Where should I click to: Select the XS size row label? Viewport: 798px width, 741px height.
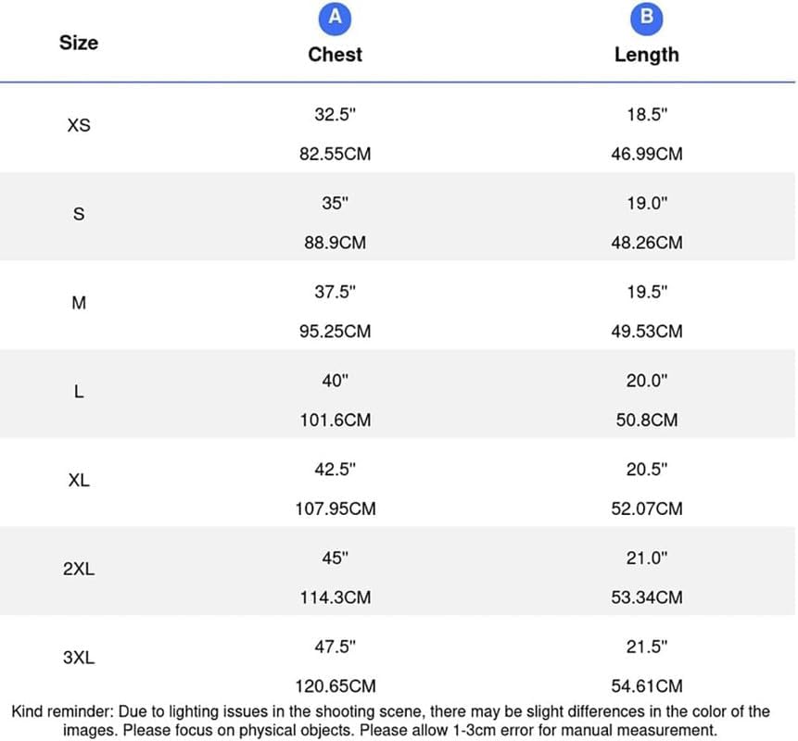pyautogui.click(x=79, y=125)
